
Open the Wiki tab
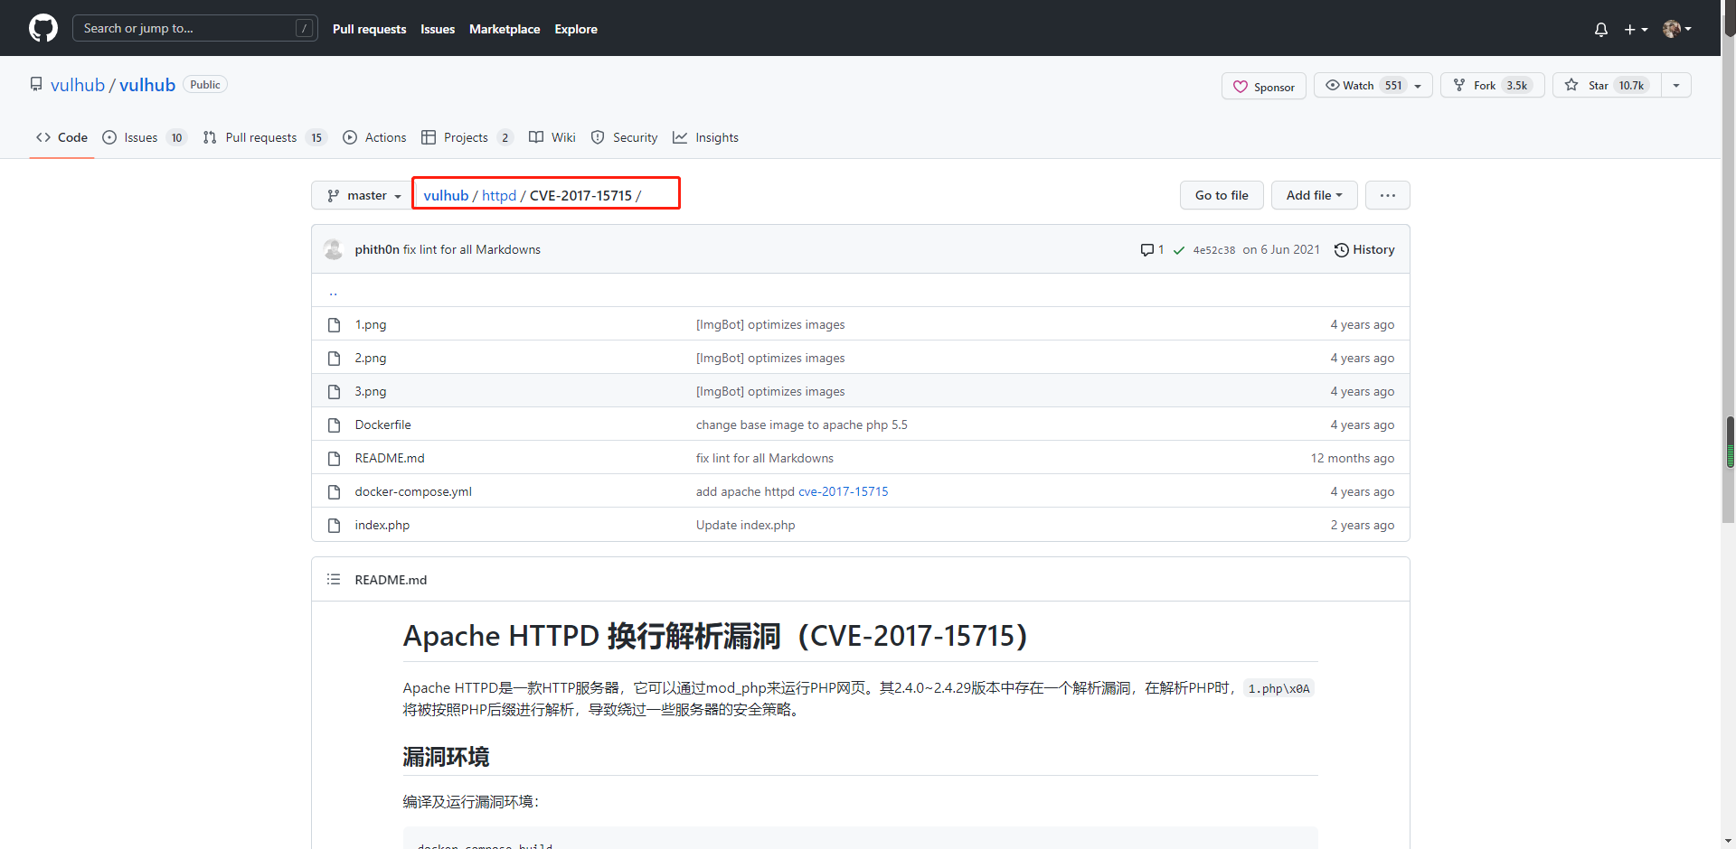[552, 137]
